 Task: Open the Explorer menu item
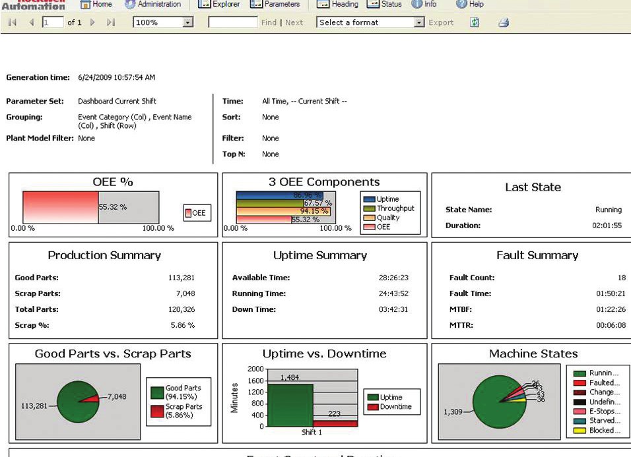(219, 4)
